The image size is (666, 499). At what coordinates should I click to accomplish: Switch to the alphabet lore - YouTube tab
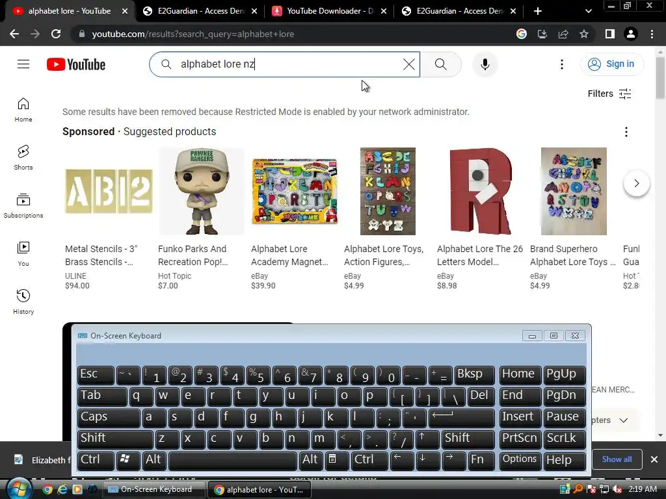[x=70, y=11]
